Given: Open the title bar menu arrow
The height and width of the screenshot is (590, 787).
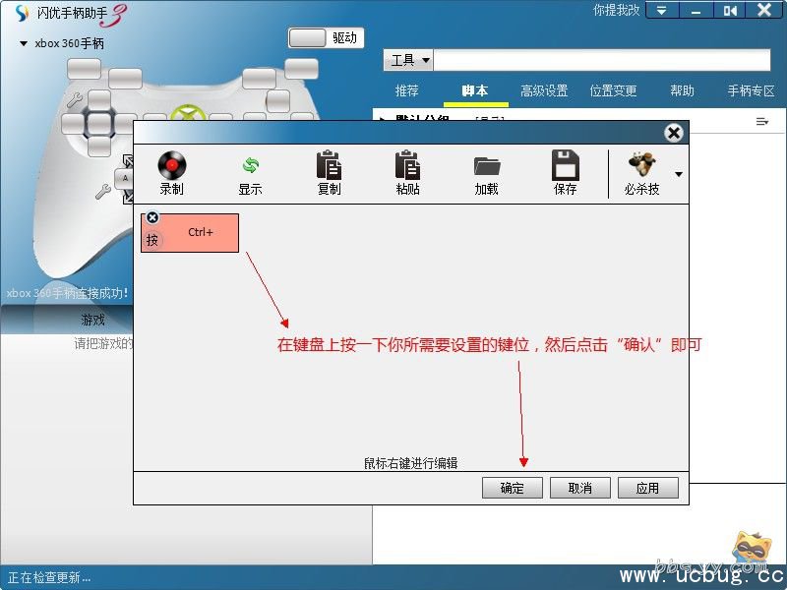Looking at the screenshot, I should pos(661,10).
